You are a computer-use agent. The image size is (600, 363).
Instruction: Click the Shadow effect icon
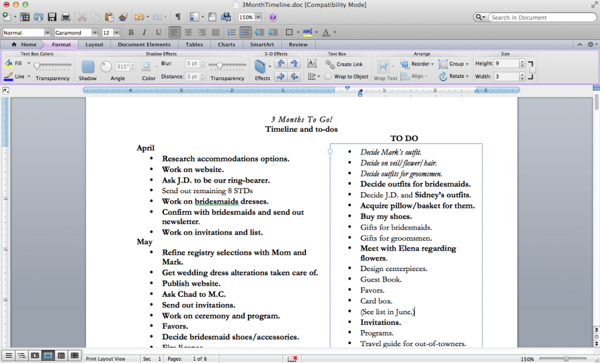88,67
